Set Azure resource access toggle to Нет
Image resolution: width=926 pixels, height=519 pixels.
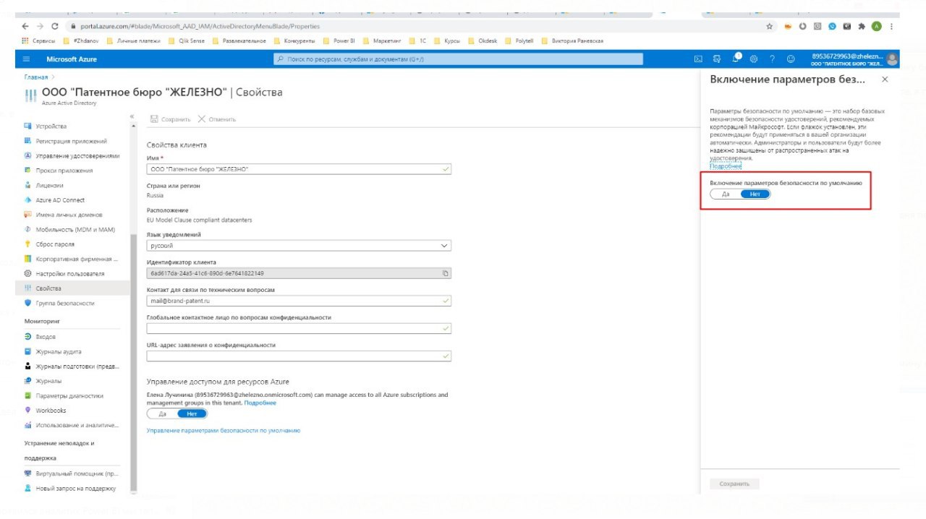click(192, 413)
